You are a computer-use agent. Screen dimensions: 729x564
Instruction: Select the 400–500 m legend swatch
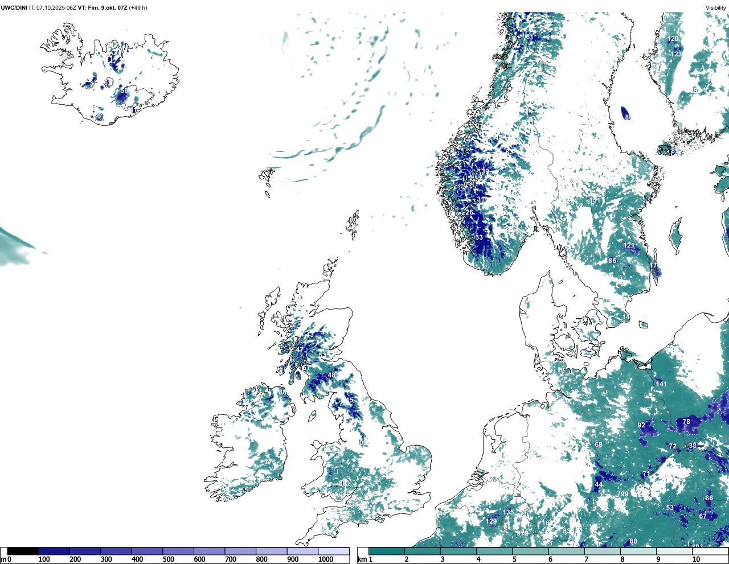[148, 551]
